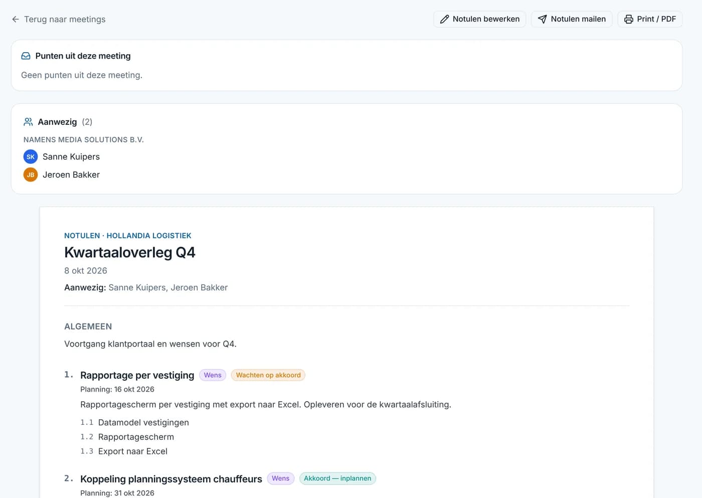This screenshot has width=702, height=498.
Task: Click 'Voortgang klantportaal en wensen voor Q4.'
Action: point(150,344)
